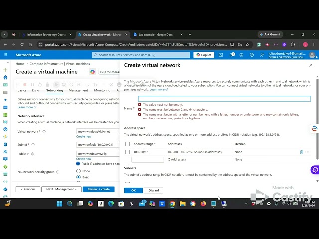Open the Azure feedback icon
Viewport: 319px width, 239px height.
262,55
